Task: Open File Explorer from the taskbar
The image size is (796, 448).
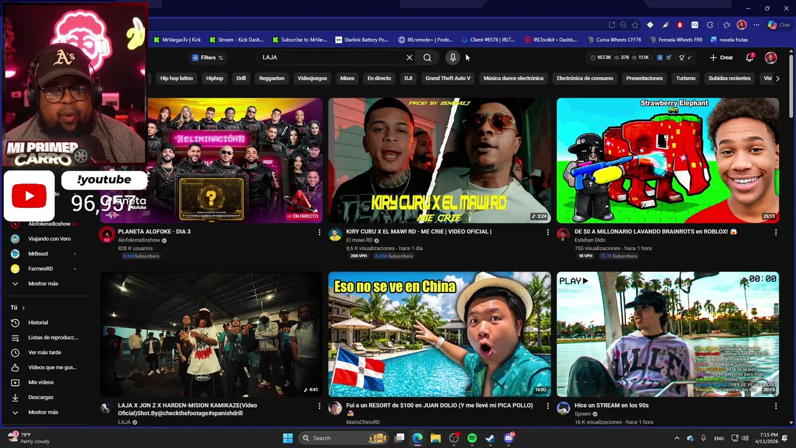Action: [435, 438]
